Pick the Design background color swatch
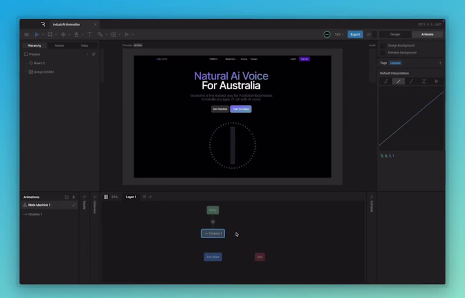The image size is (465, 298). (x=382, y=46)
